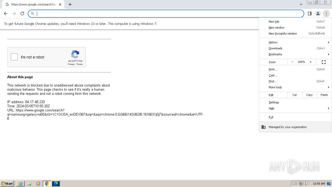Open Downloads from the menu

[x=295, y=48]
